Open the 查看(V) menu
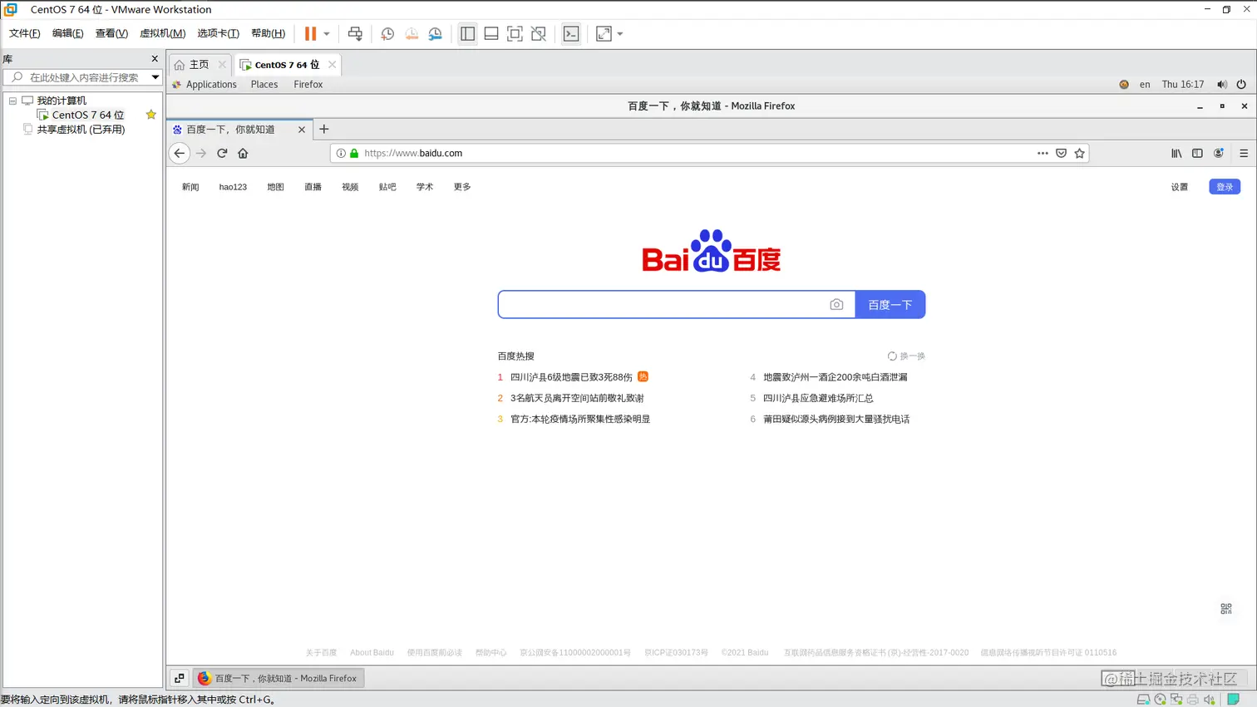This screenshot has height=707, width=1257. (x=111, y=33)
